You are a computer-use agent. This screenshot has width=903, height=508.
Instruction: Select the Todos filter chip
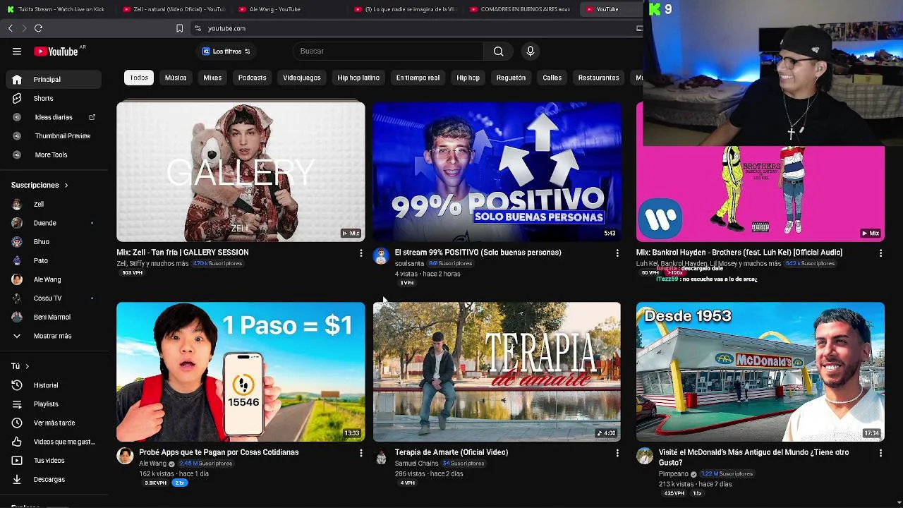point(139,78)
